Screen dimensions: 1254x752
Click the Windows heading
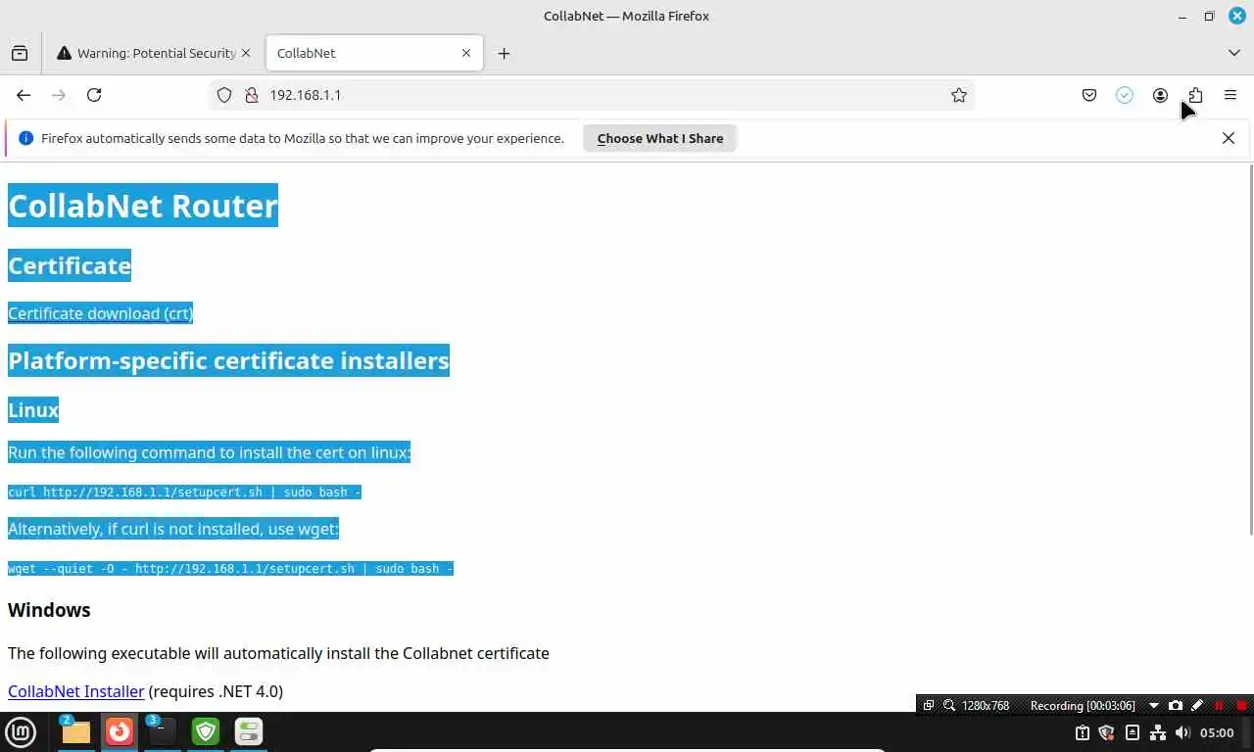coord(49,610)
